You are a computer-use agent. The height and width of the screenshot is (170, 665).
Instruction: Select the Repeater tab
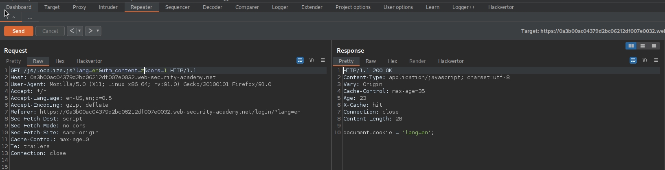click(141, 7)
